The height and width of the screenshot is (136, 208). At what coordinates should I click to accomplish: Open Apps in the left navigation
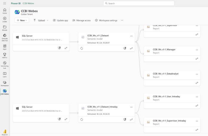click(5, 47)
